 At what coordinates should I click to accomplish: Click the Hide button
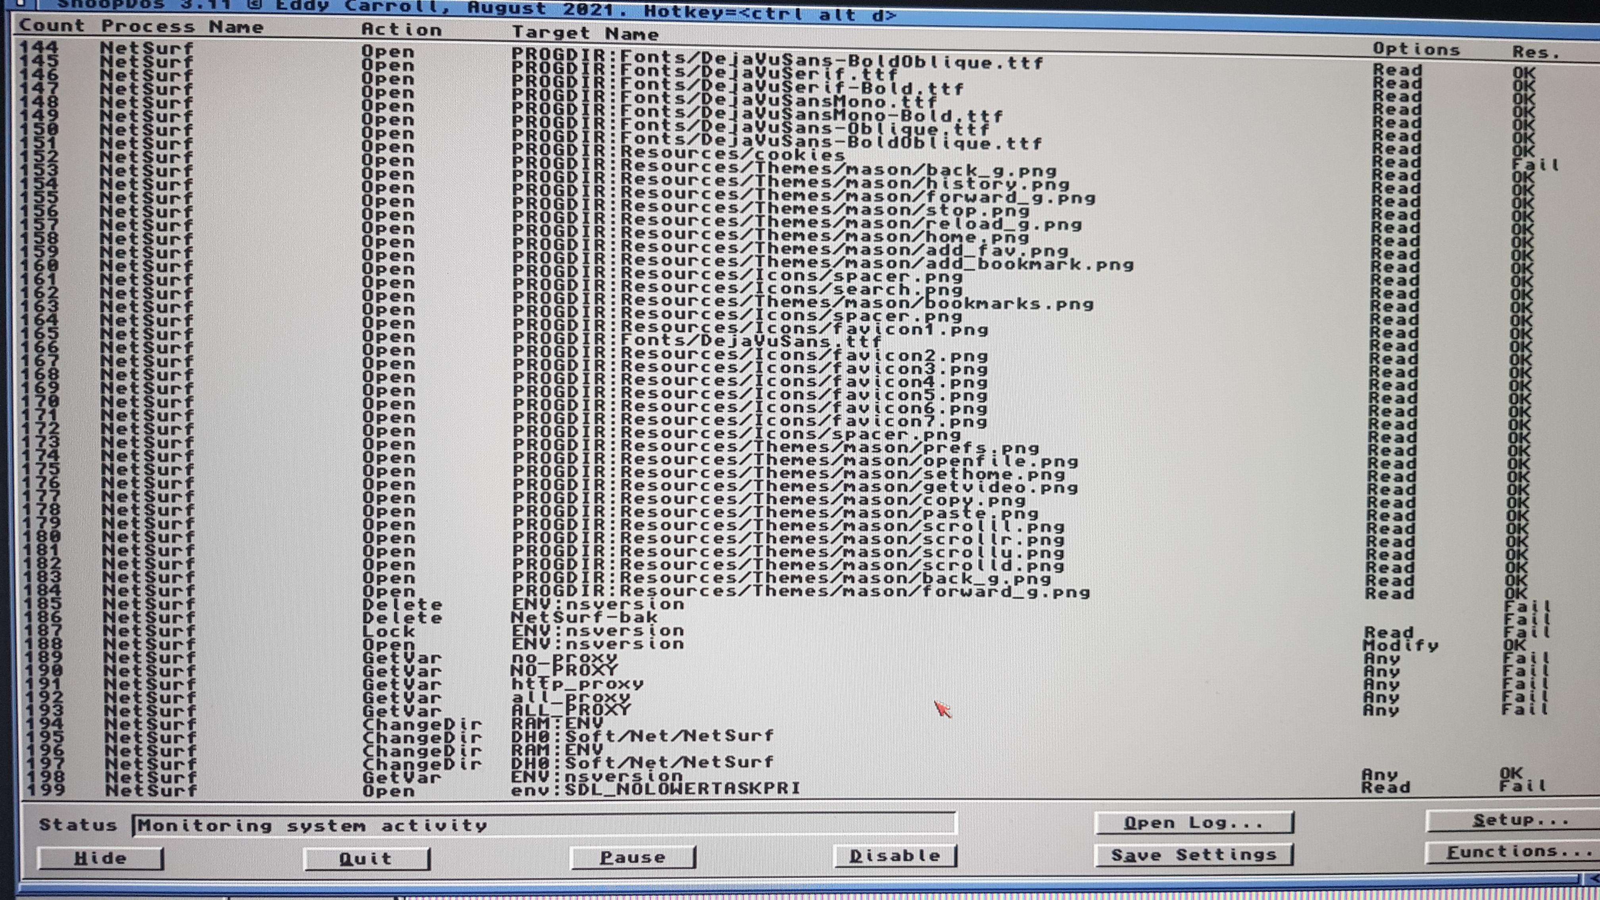click(100, 858)
